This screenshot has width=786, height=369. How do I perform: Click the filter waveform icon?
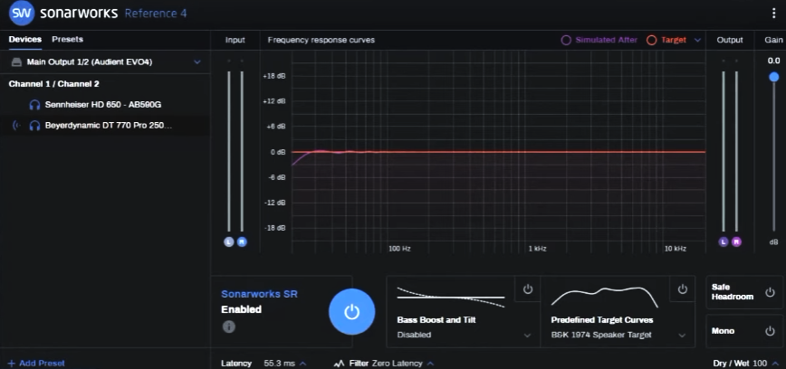pyautogui.click(x=339, y=364)
